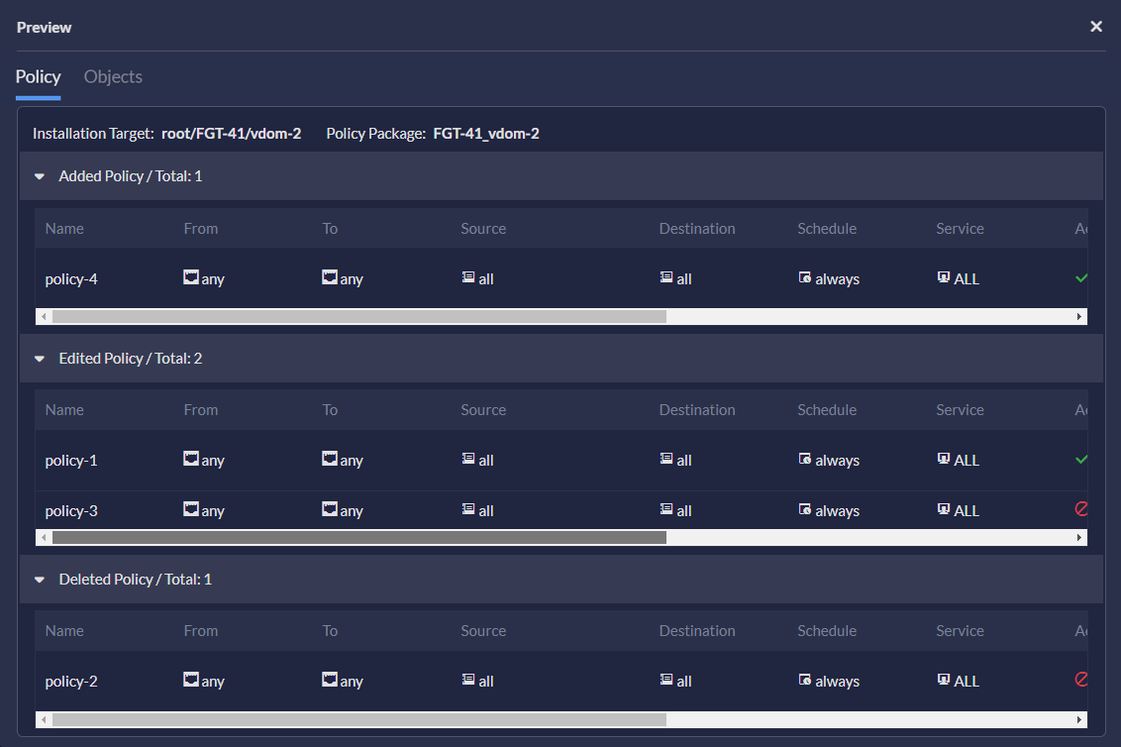Image resolution: width=1121 pixels, height=747 pixels.
Task: Click policy-3 To interface icon
Action: (330, 509)
